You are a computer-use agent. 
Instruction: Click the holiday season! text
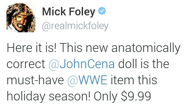[49, 96]
